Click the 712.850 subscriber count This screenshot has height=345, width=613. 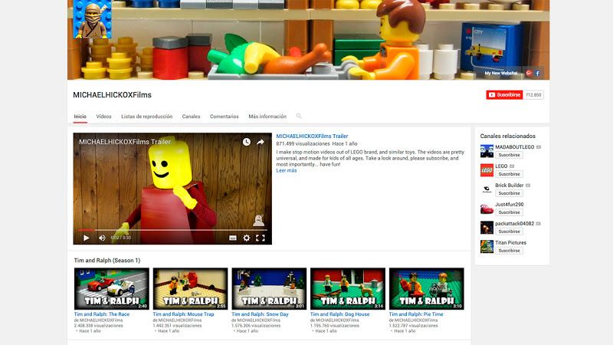tap(533, 94)
